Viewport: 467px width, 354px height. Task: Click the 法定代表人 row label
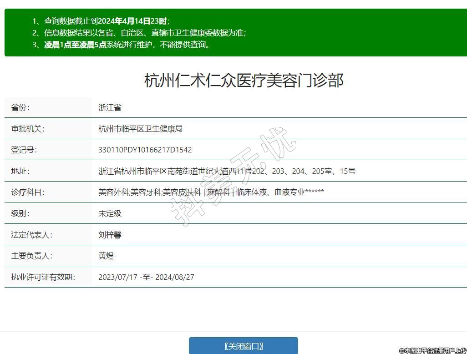pyautogui.click(x=31, y=235)
